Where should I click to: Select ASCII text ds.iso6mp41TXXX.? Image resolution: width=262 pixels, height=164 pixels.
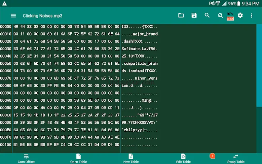pyautogui.click(x=139, y=71)
